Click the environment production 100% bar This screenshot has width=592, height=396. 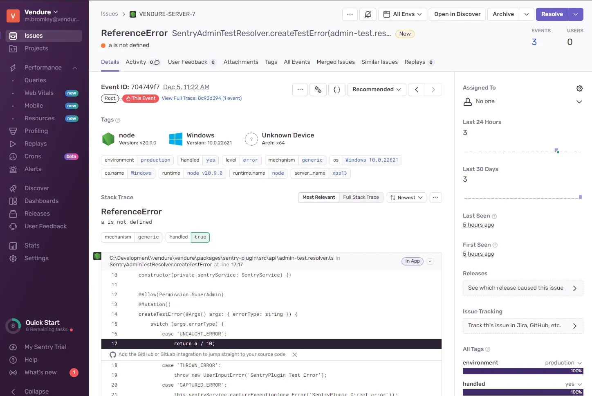coord(522,371)
